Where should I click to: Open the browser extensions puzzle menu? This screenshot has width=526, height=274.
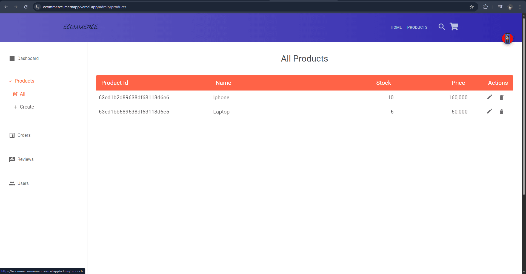[485, 7]
